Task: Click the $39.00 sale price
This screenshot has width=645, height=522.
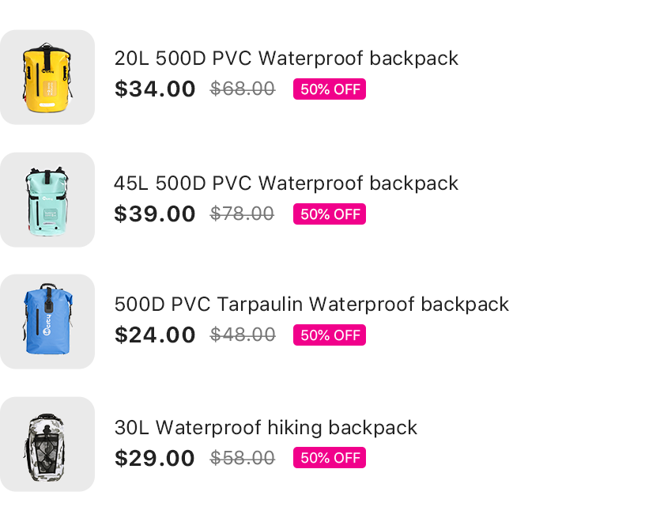Action: [x=155, y=214]
